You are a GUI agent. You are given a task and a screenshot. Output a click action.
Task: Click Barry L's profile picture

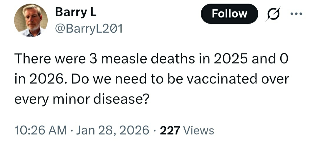(x=31, y=20)
